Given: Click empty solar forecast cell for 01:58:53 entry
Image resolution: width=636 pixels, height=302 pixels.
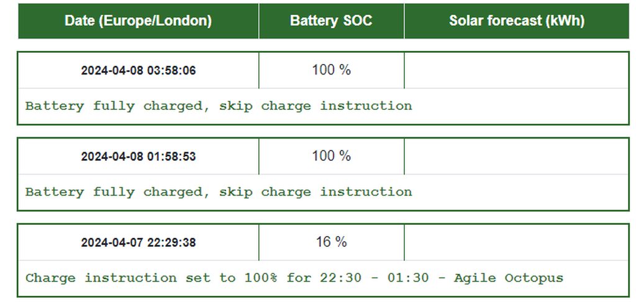Looking at the screenshot, I should [516, 156].
